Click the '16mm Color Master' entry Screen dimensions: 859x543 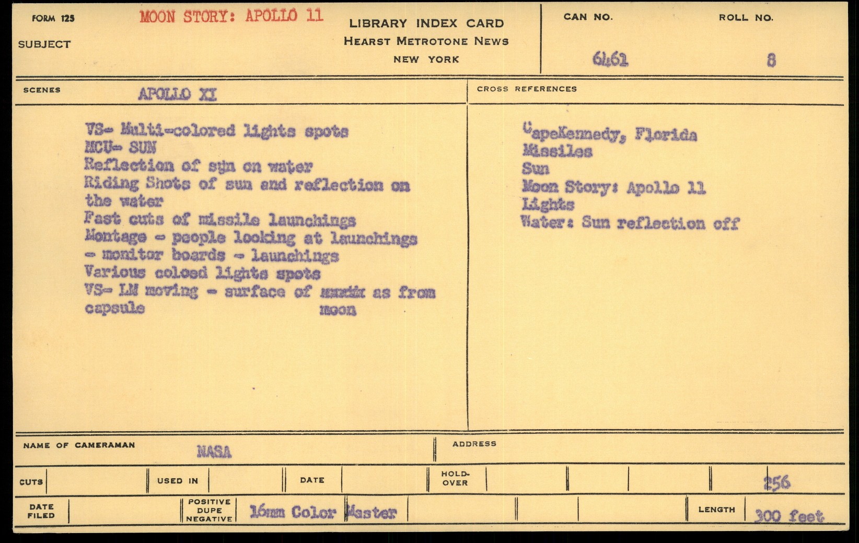tap(322, 512)
